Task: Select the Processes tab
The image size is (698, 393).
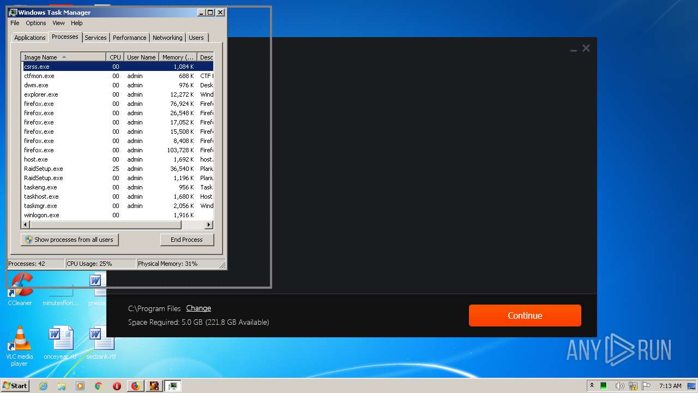Action: coord(65,37)
